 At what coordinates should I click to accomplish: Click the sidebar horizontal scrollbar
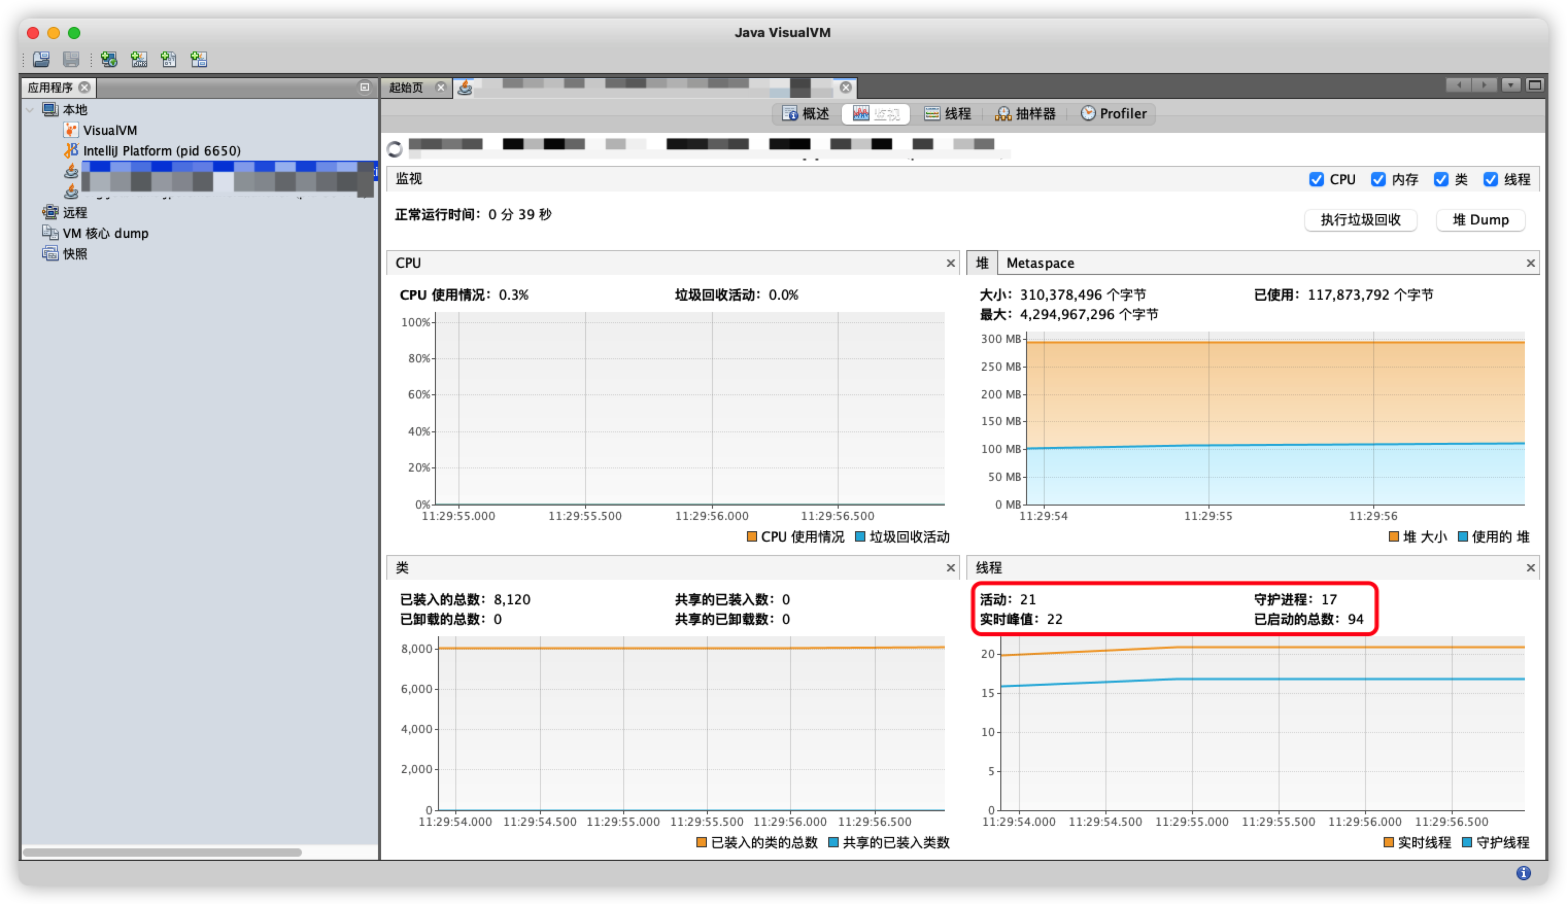point(161,853)
